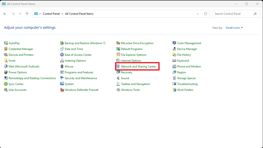This screenshot has width=263, height=148.
Task: Open the Storage Spaces icon
Action: (x=174, y=78)
